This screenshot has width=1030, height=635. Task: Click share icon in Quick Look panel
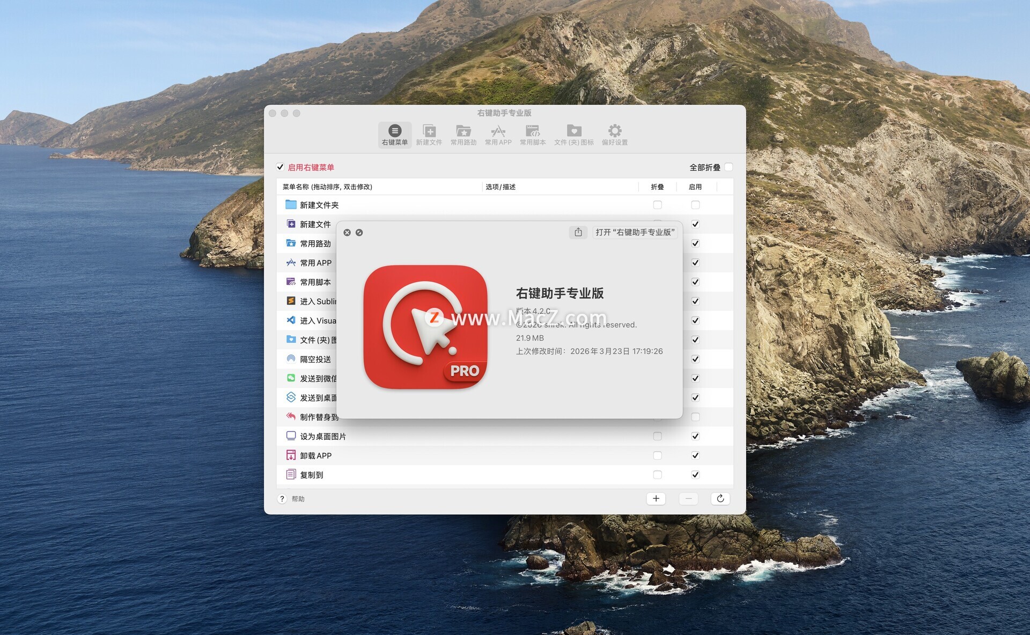pos(578,232)
